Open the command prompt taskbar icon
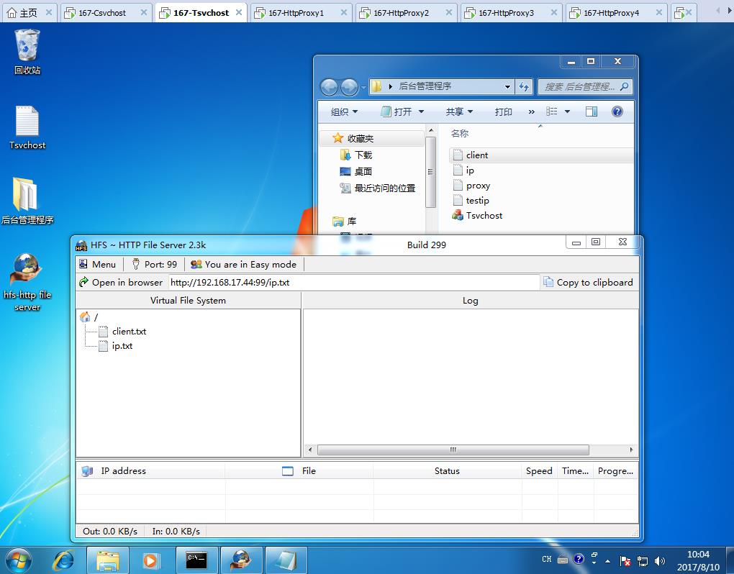The image size is (734, 574). [x=196, y=560]
